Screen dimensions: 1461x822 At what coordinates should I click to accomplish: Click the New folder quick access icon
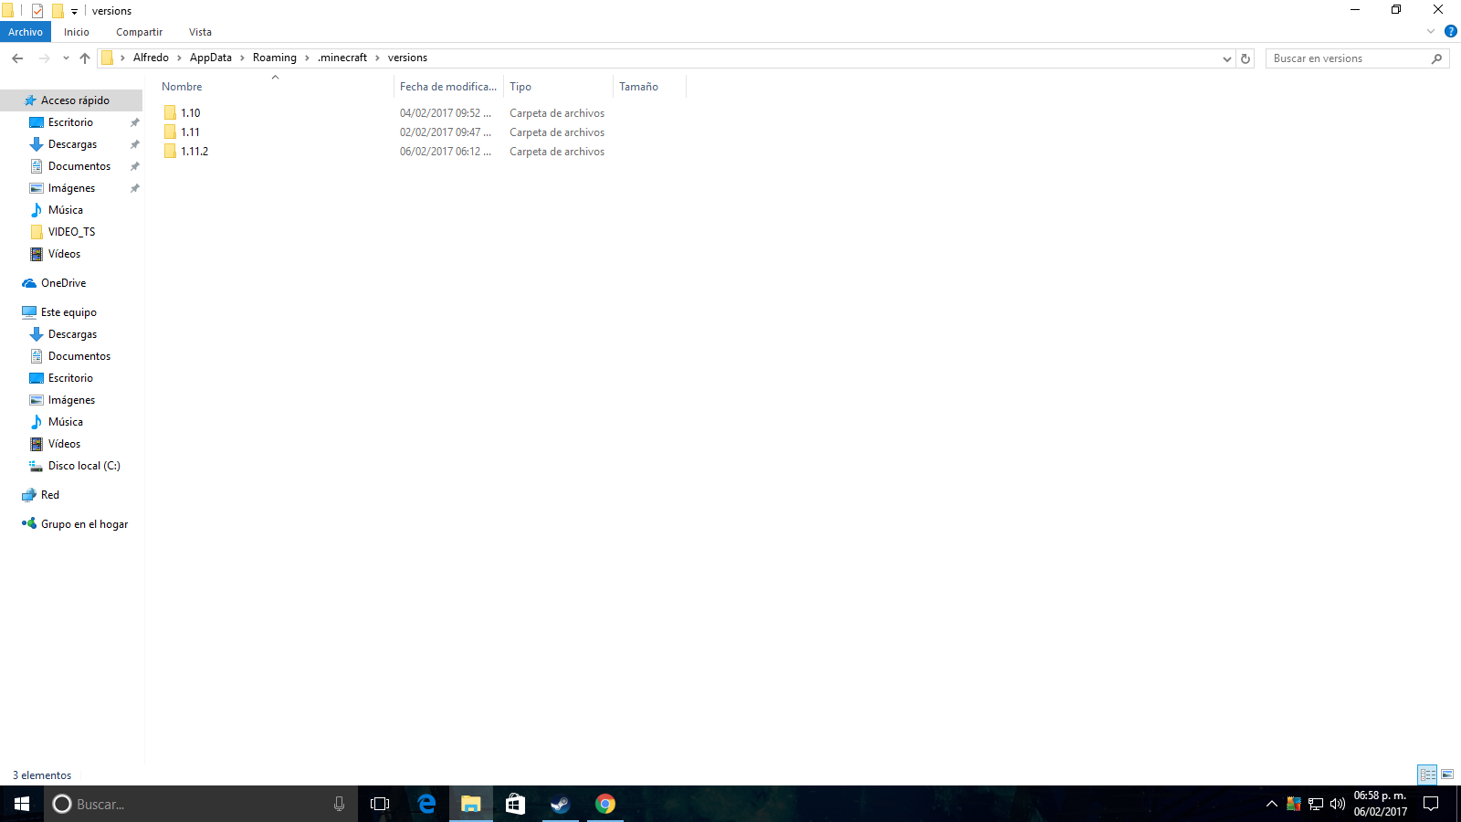click(x=58, y=11)
